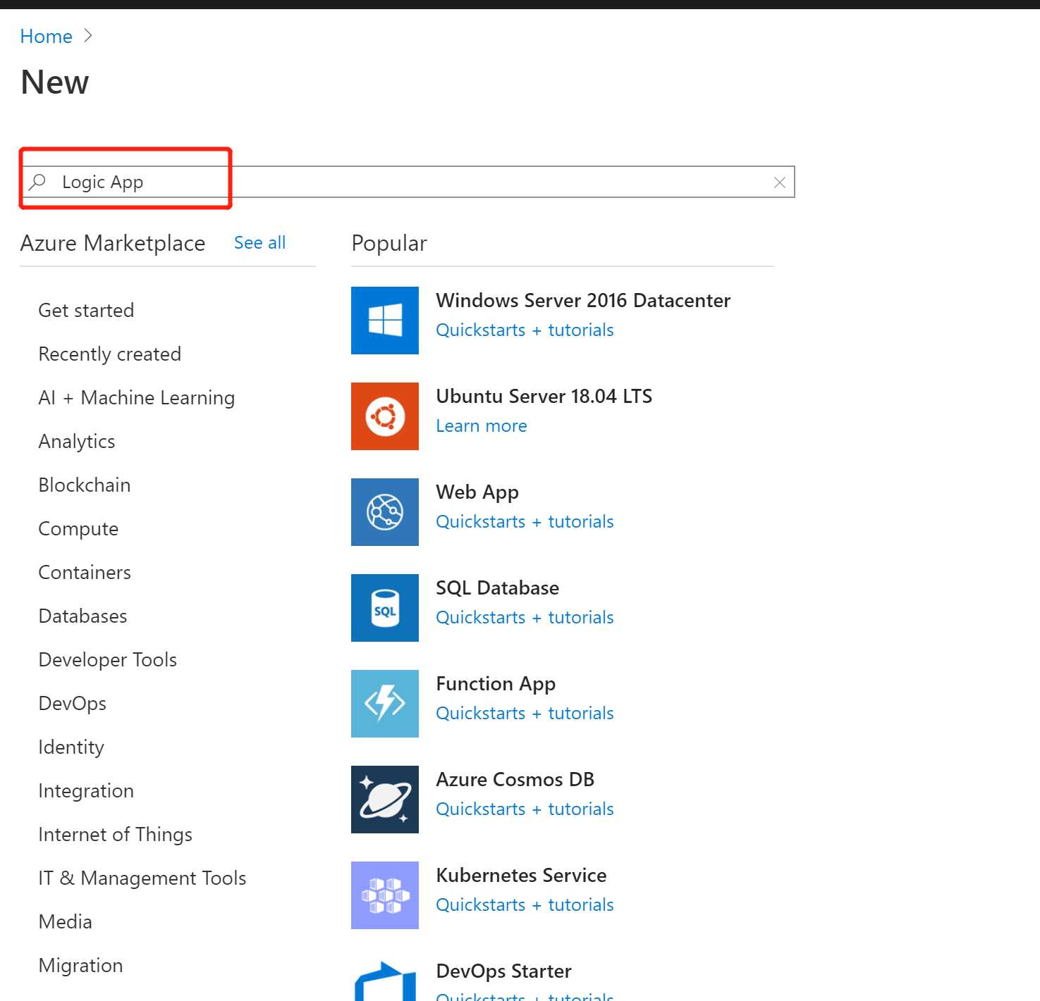Open DevOps Starter title

click(x=503, y=971)
